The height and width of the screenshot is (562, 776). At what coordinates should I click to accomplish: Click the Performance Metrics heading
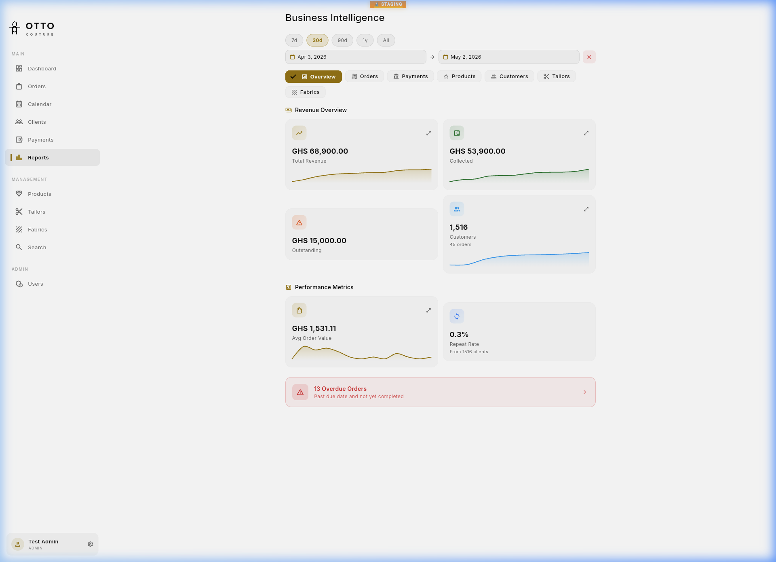click(324, 287)
